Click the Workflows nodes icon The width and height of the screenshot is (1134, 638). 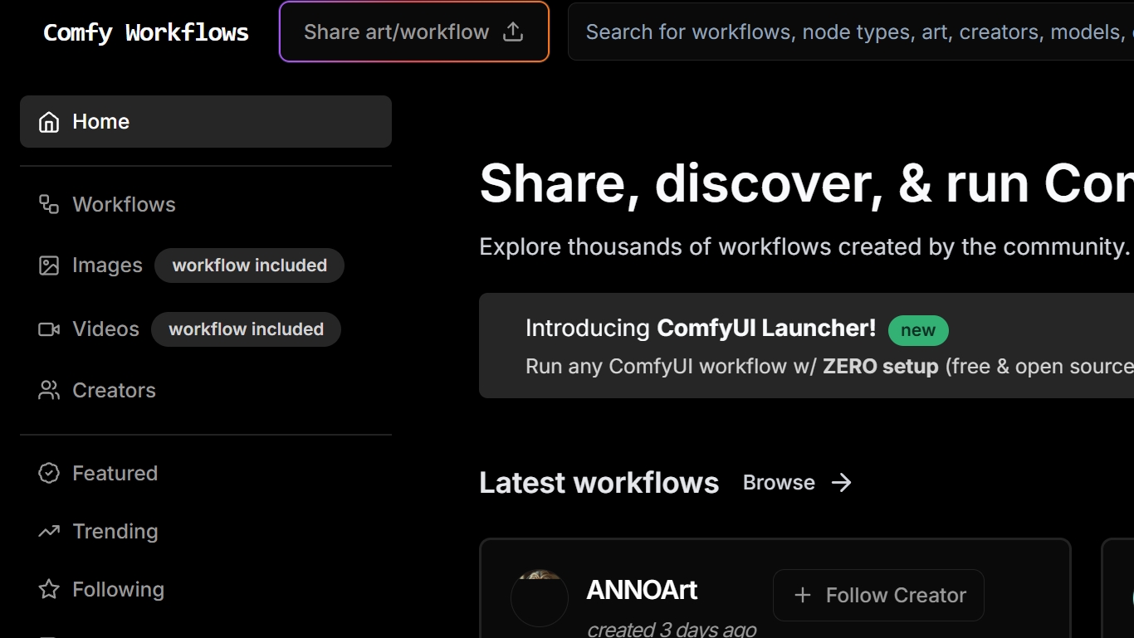[x=49, y=204]
